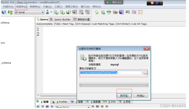189x109 pixels.
Task: Click the 当前数据库 label in dialog
Action: pos(94,65)
